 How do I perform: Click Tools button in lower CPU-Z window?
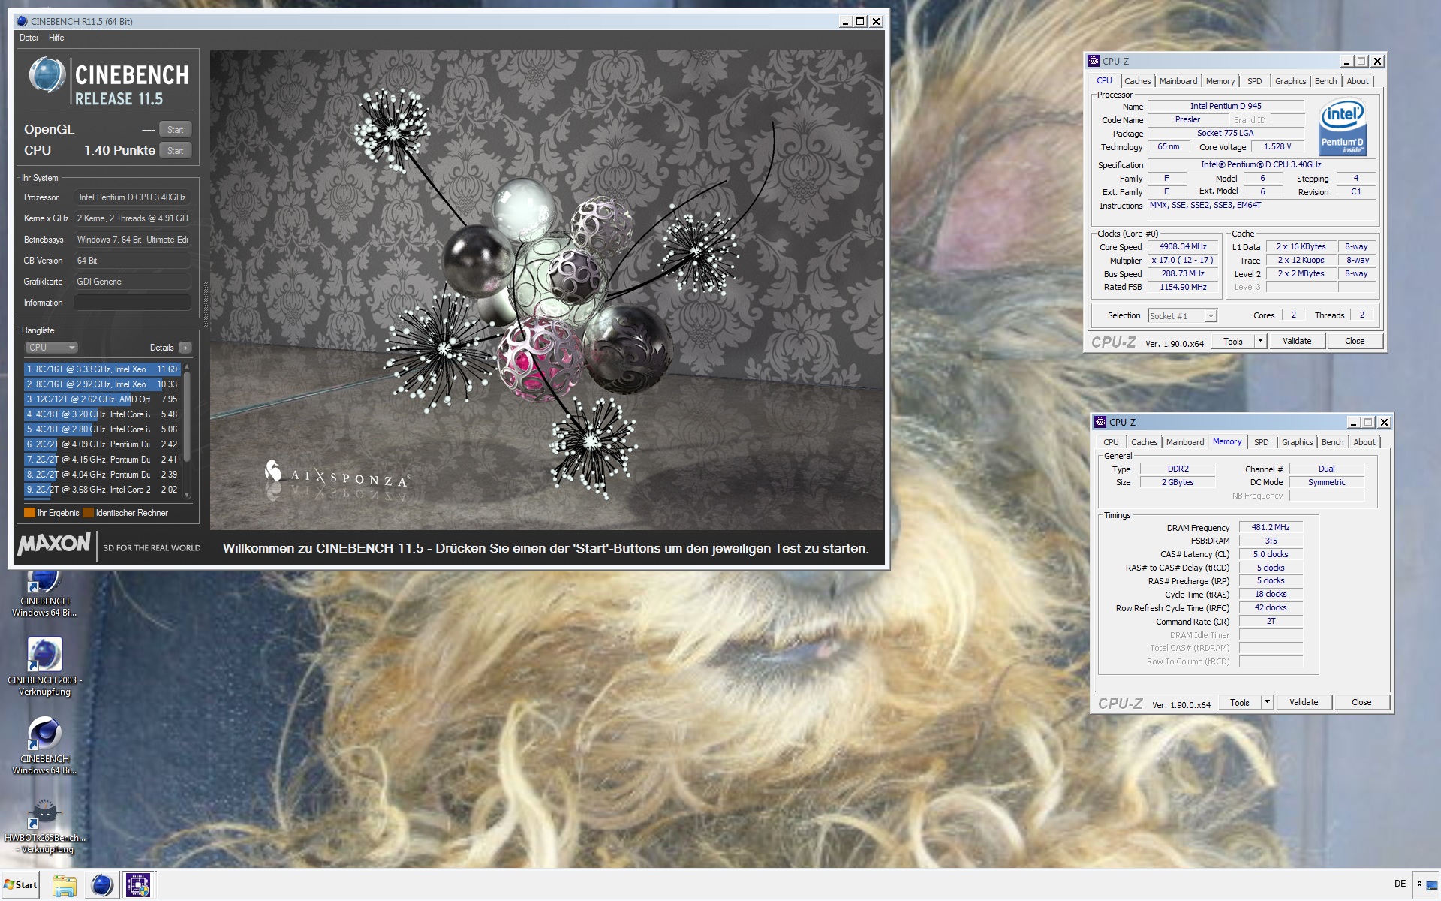click(x=1240, y=703)
